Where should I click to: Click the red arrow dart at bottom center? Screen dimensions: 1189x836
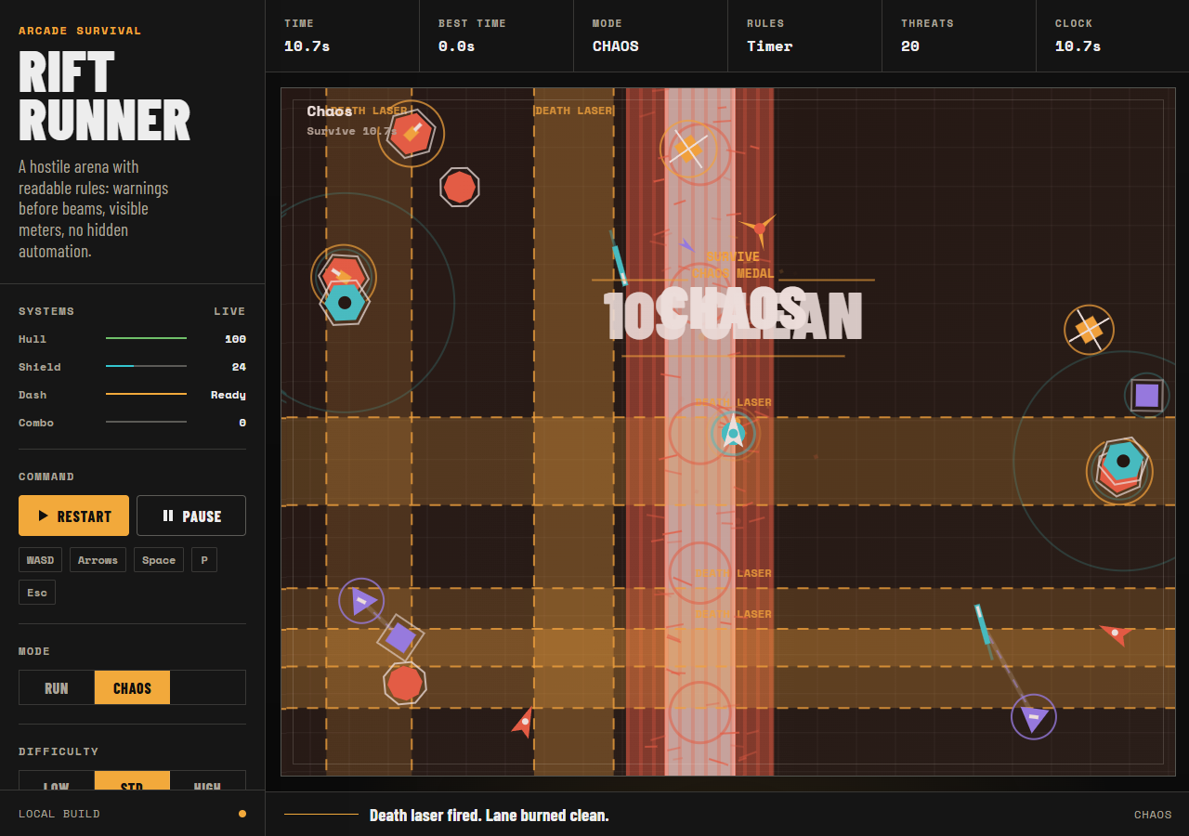(524, 722)
